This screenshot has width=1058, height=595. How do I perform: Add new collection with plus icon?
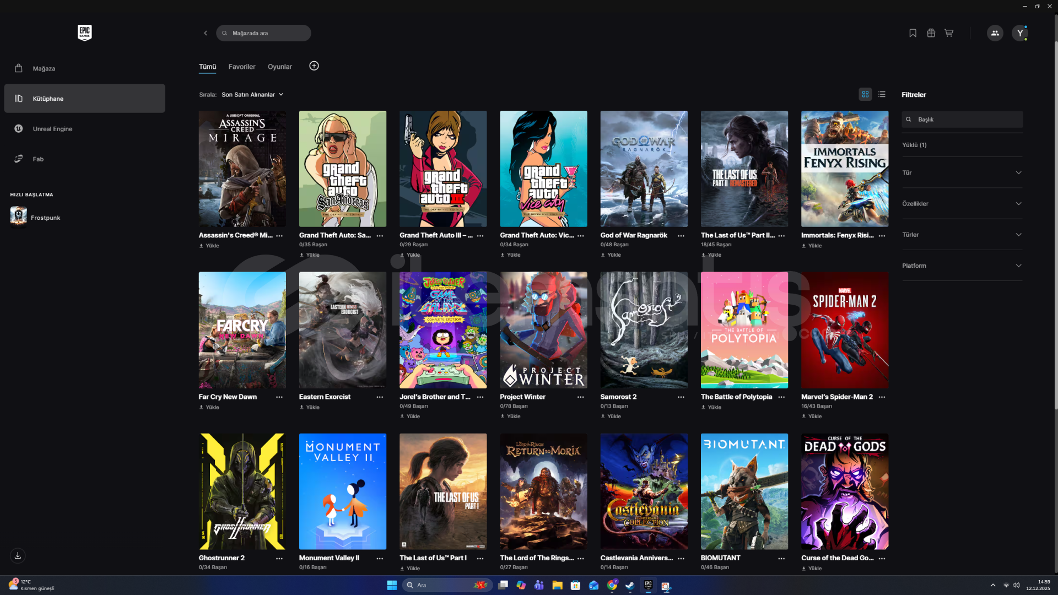point(314,66)
